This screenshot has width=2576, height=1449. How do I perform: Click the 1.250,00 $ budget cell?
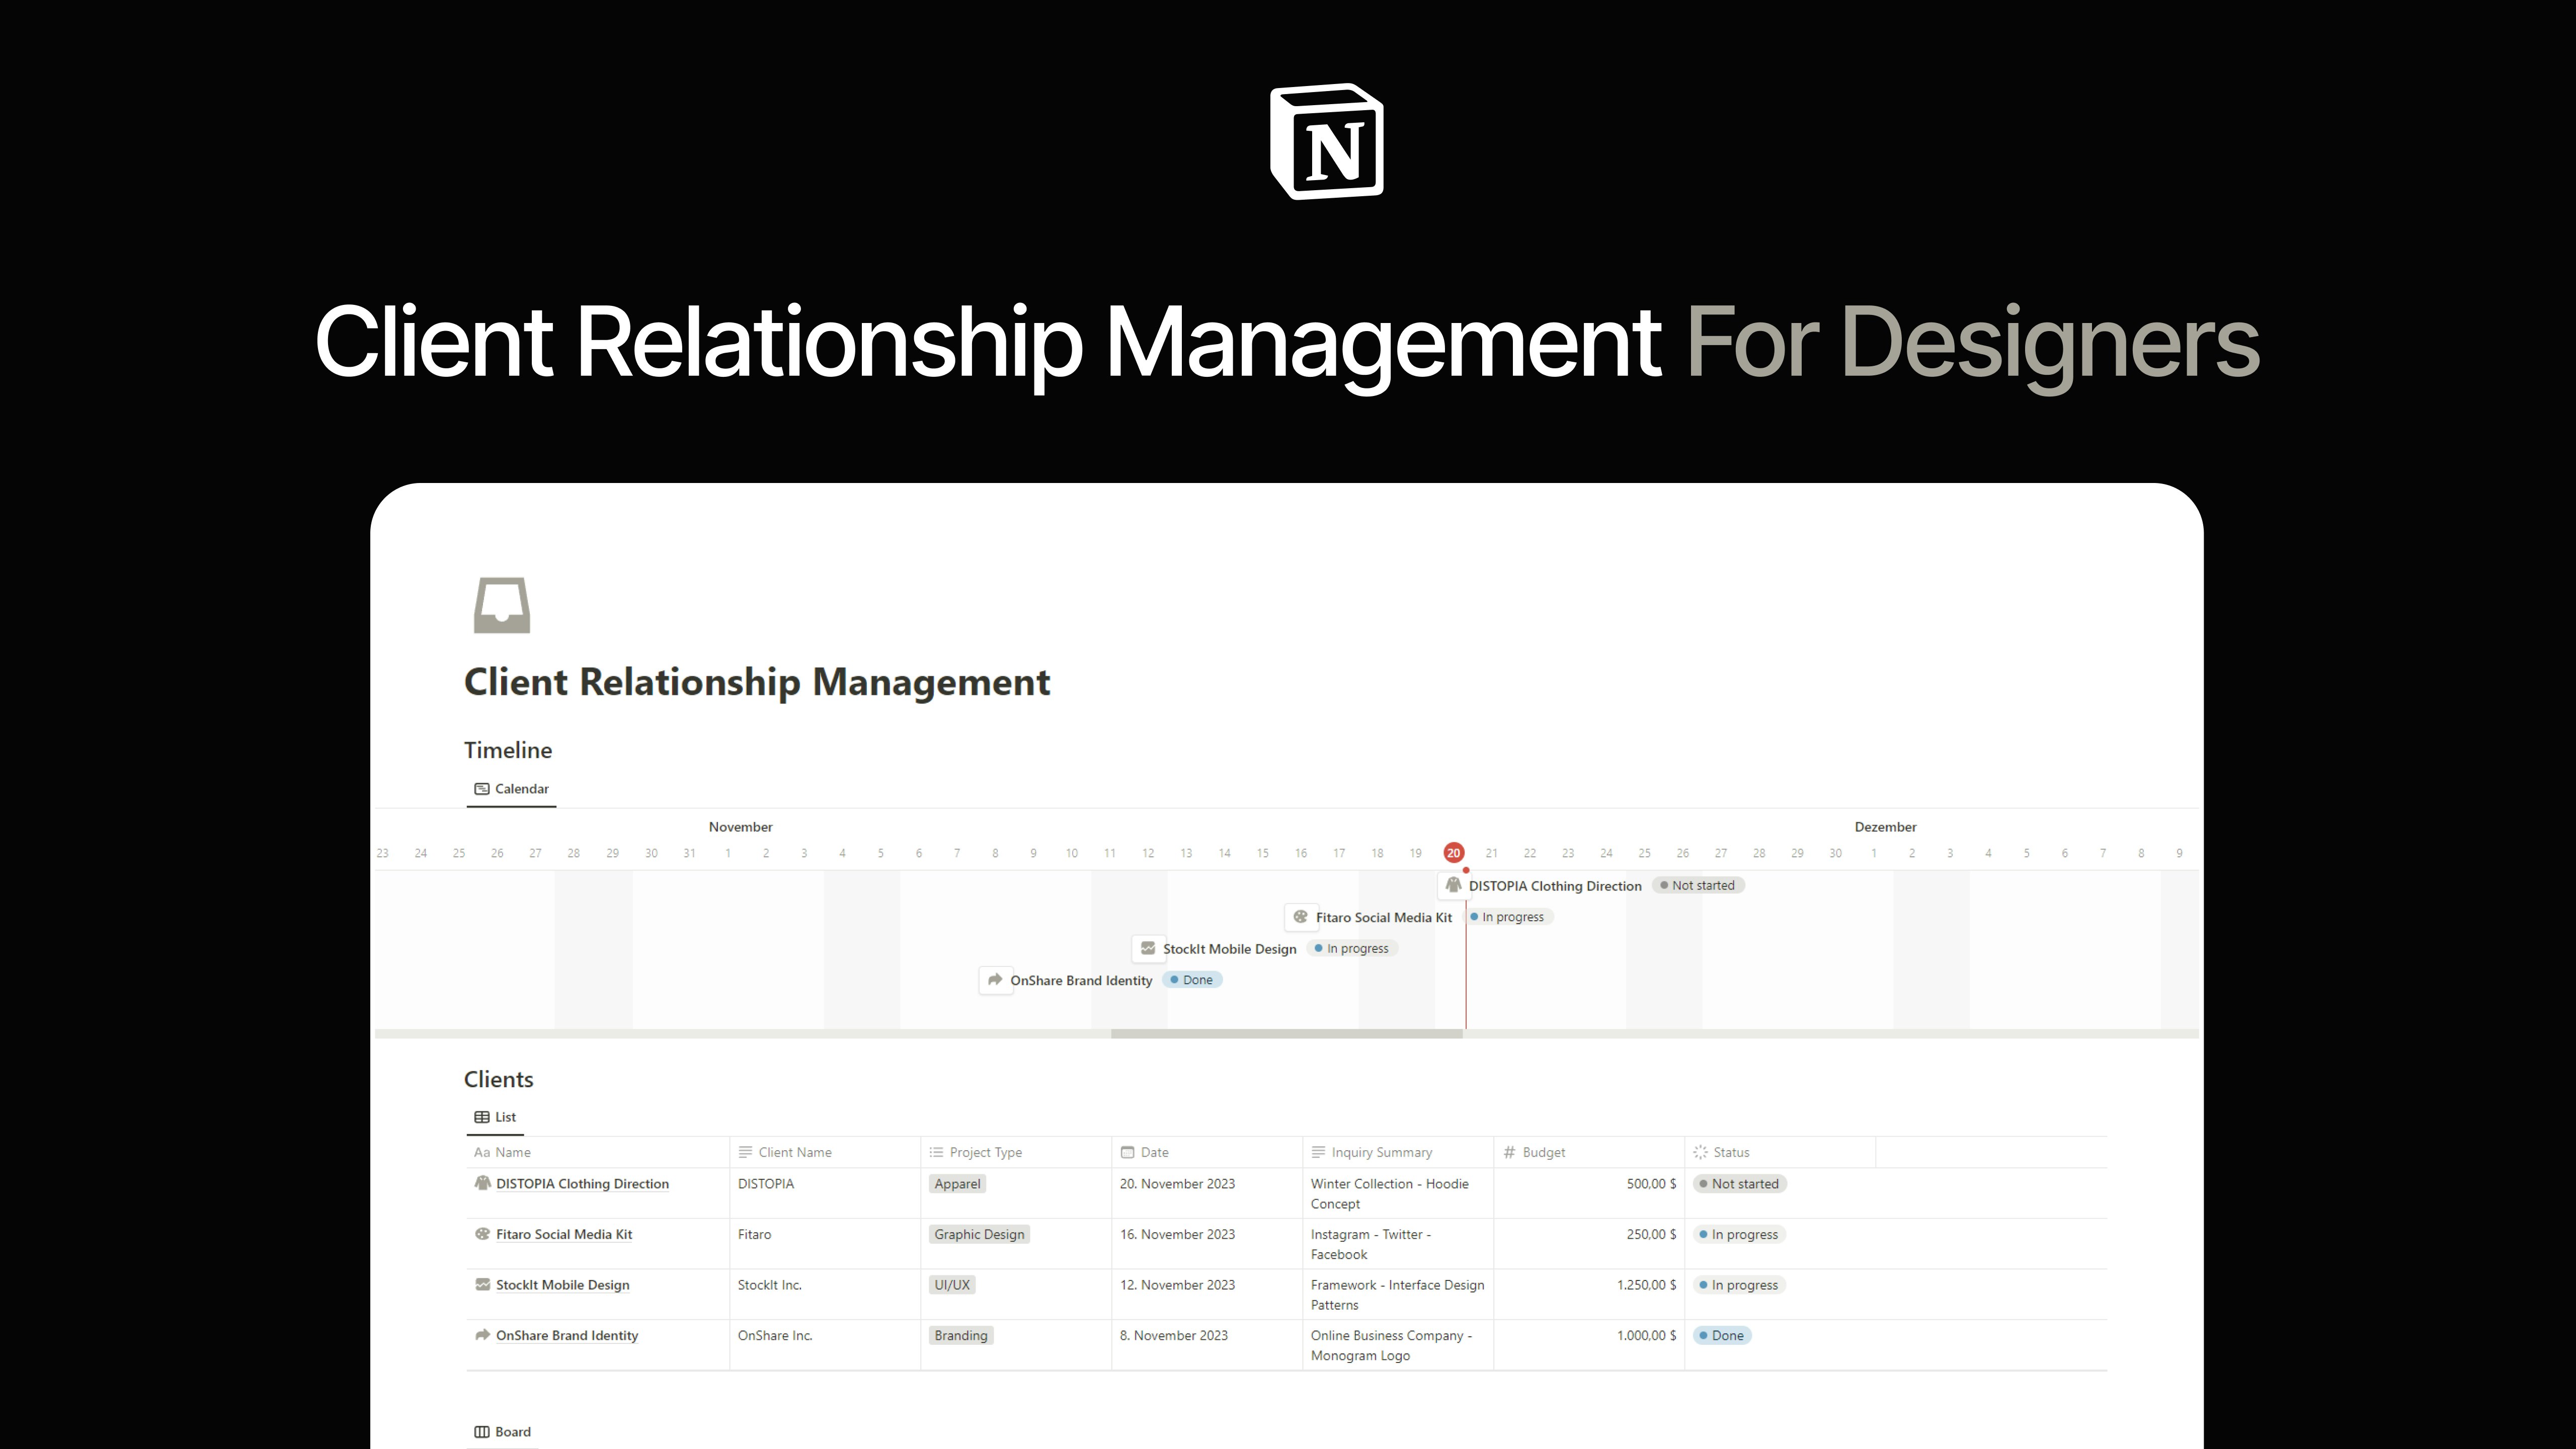1589,1294
